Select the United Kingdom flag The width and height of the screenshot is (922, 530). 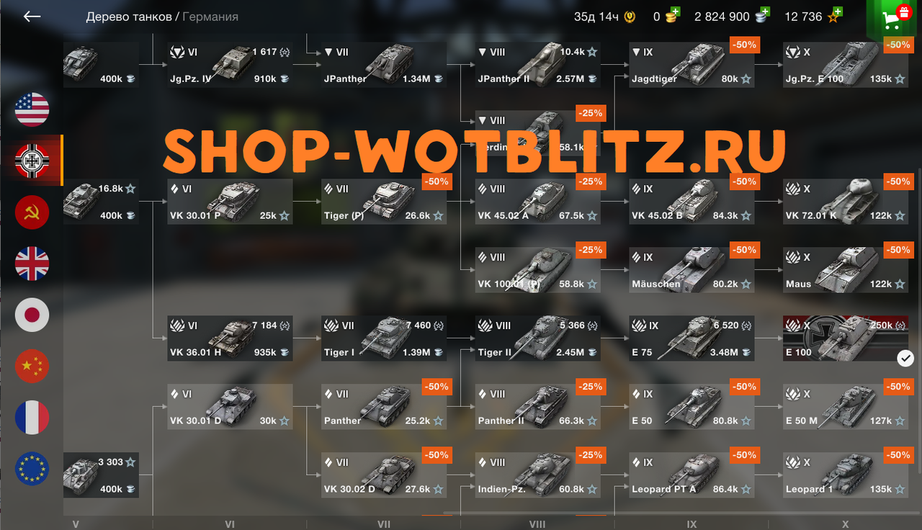32,264
